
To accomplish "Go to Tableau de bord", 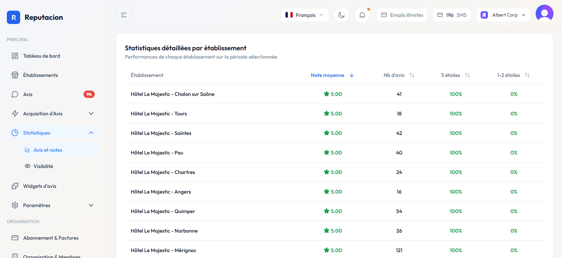I will point(41,56).
